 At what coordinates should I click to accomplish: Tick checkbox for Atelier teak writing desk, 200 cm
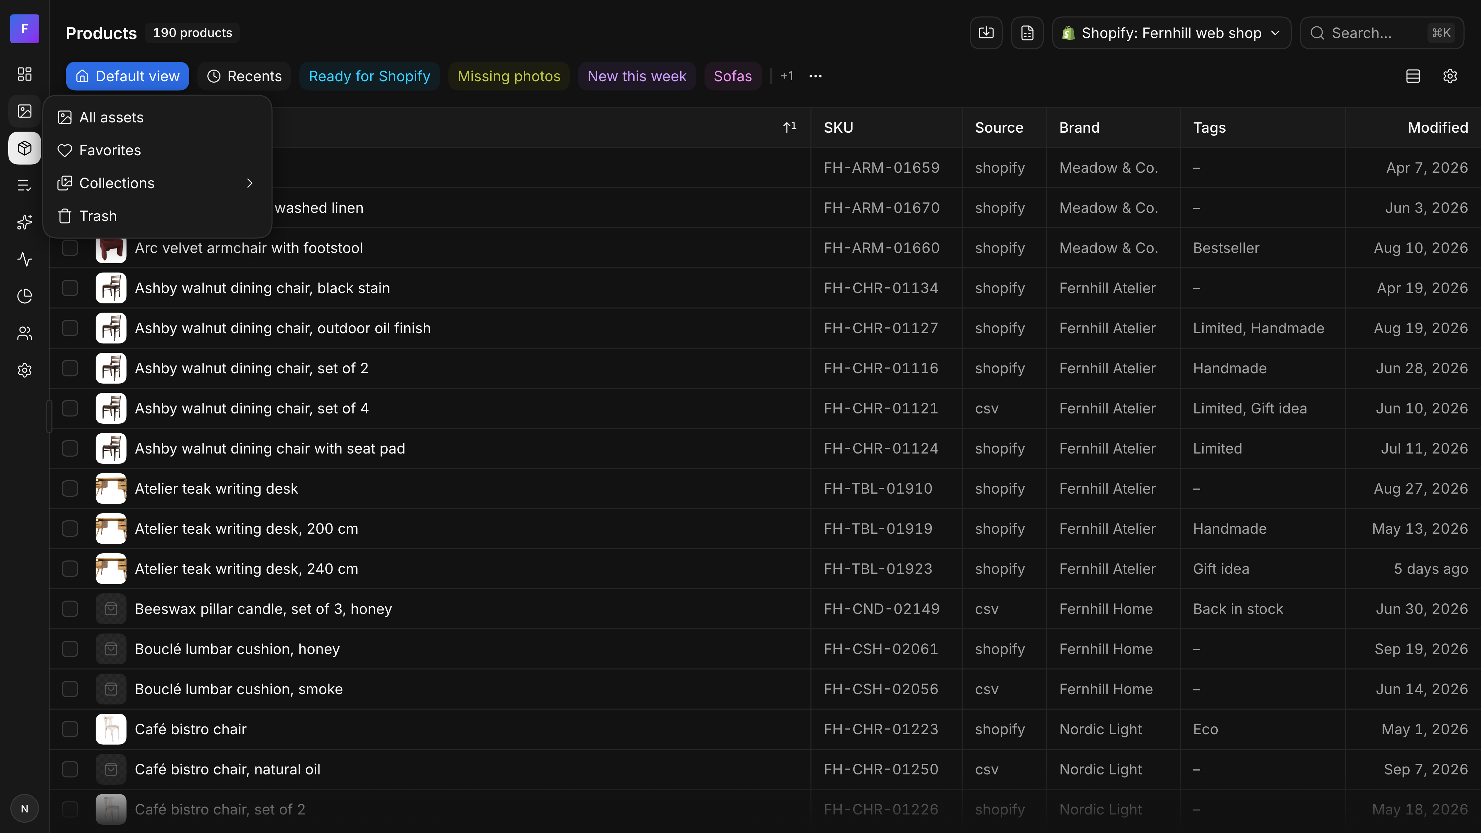pos(70,529)
